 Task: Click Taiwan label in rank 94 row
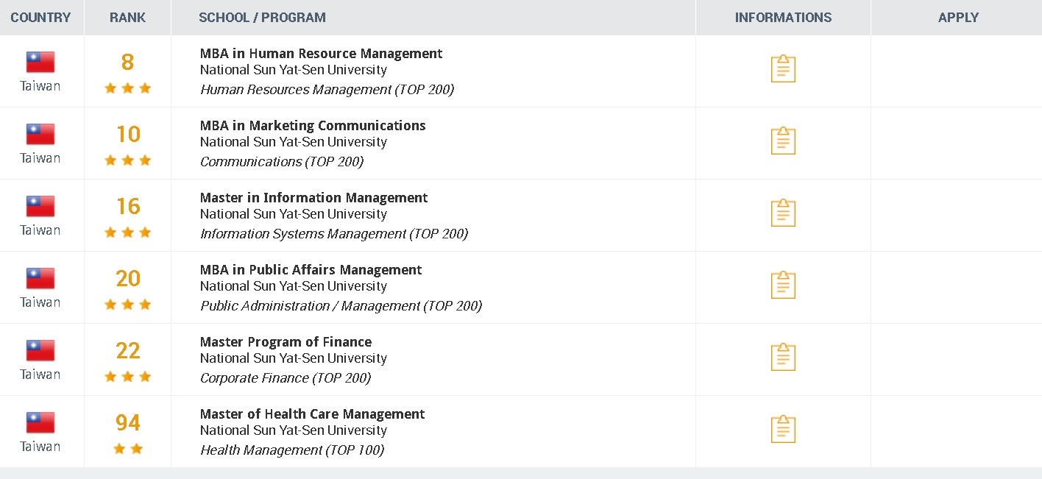(x=40, y=447)
